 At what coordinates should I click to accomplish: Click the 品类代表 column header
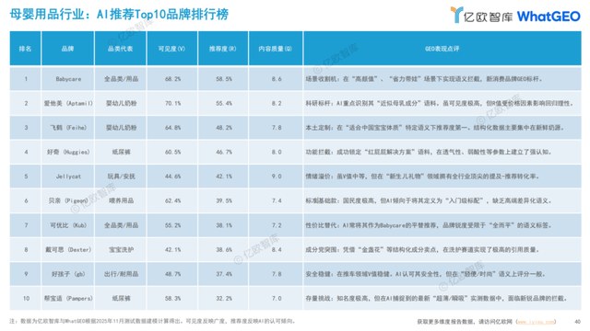(121, 49)
